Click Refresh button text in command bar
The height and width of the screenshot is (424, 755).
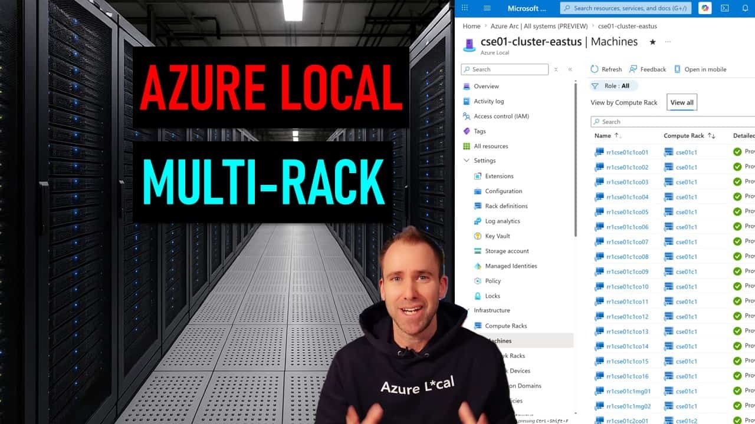point(612,69)
